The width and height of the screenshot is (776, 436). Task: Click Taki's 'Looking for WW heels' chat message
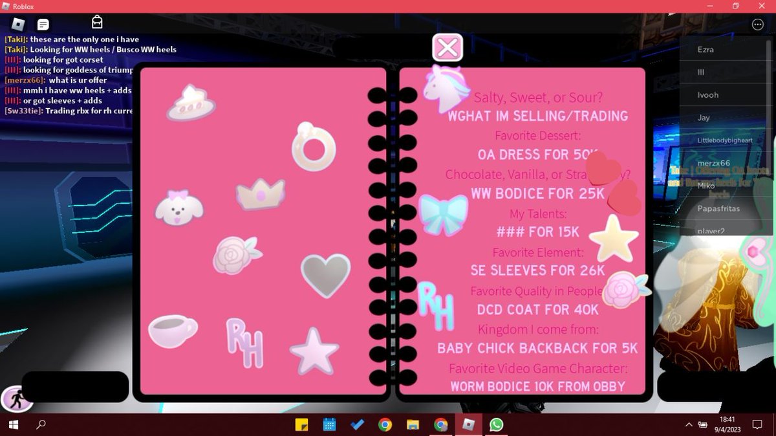pos(90,49)
